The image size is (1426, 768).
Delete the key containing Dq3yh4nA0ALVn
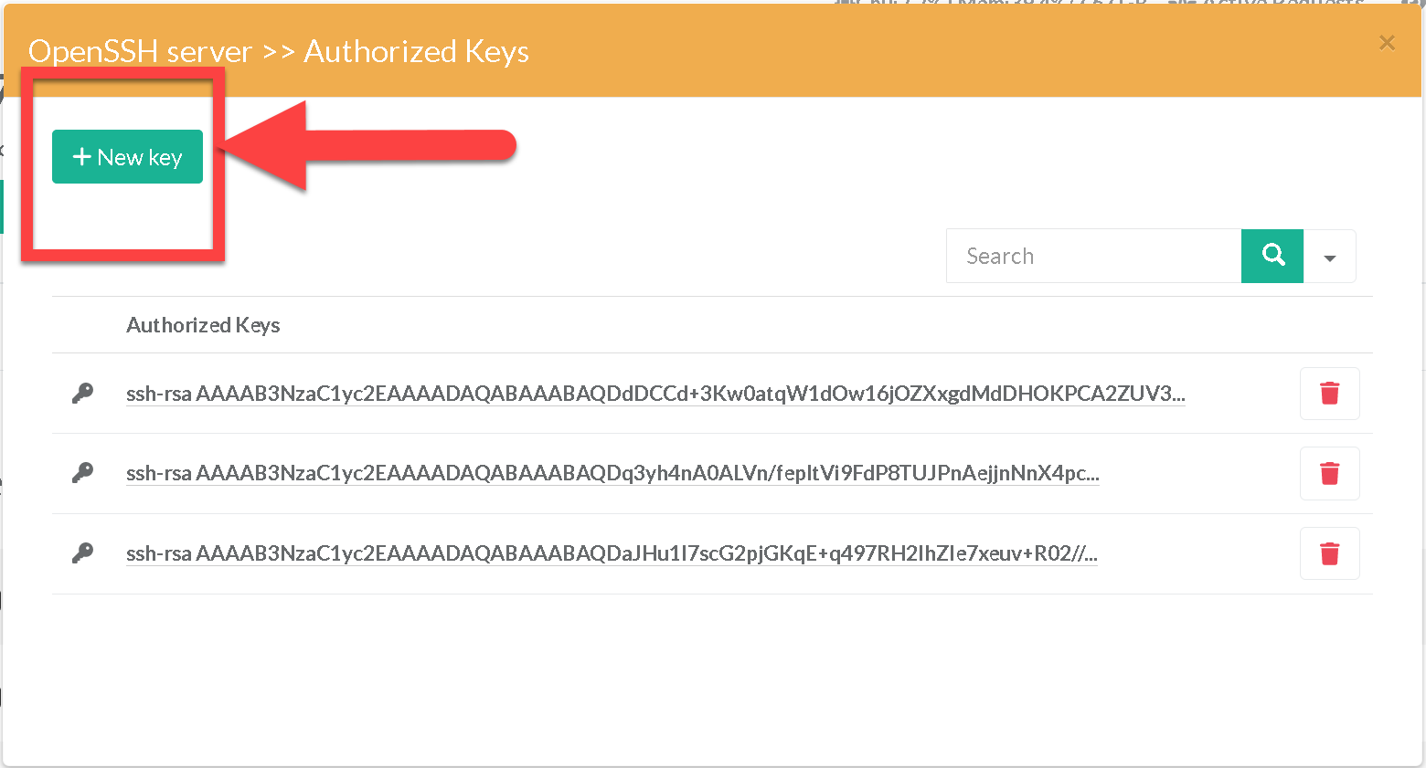(x=1329, y=473)
